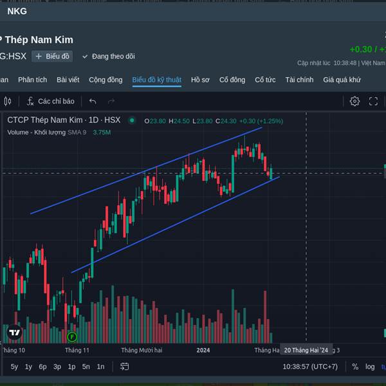Click the green market status dot
This screenshot has height=386, width=386.
coord(132,120)
